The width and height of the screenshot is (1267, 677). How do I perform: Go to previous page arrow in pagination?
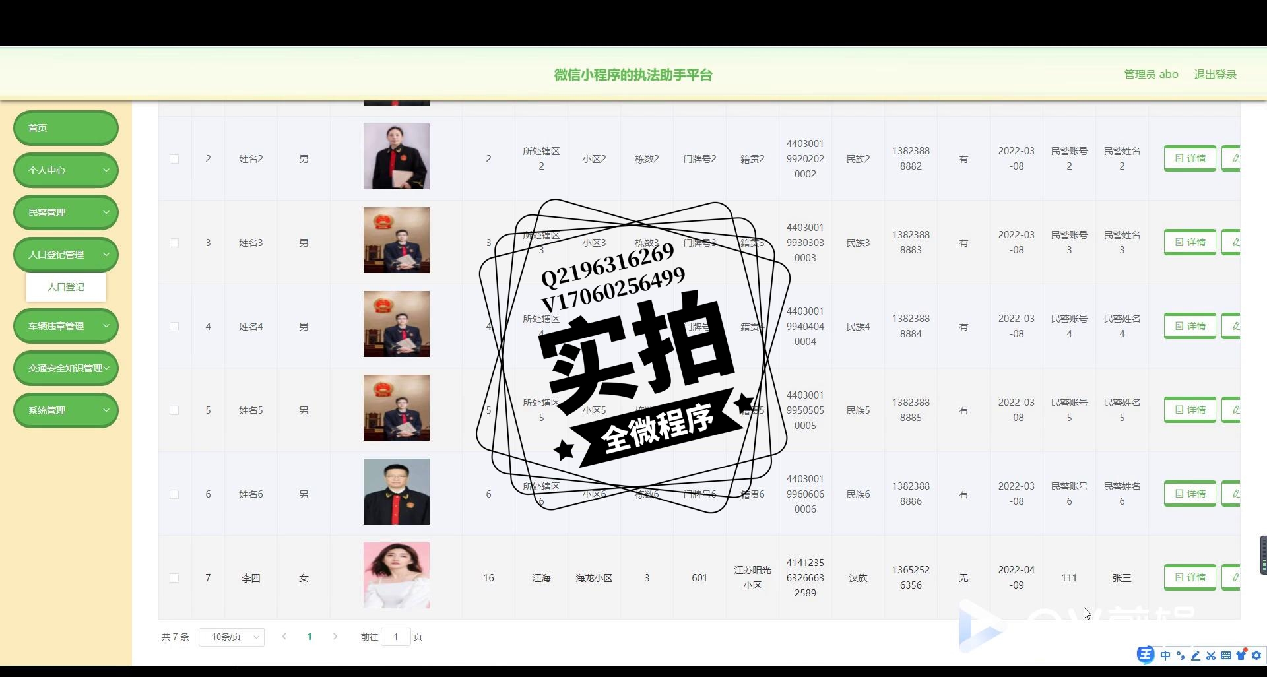(x=284, y=637)
